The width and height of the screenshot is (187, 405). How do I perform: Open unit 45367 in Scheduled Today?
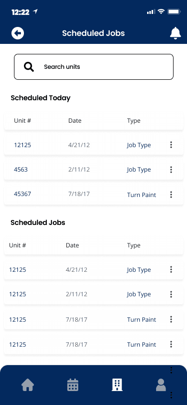[22, 194]
